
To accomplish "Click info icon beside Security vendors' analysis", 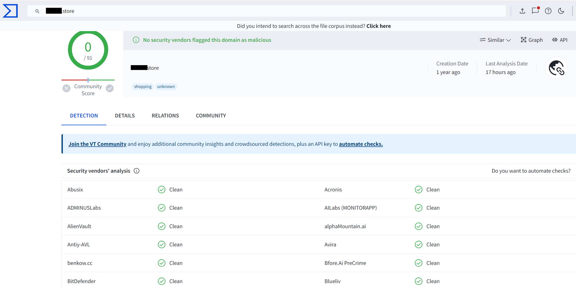I will pyautogui.click(x=136, y=171).
